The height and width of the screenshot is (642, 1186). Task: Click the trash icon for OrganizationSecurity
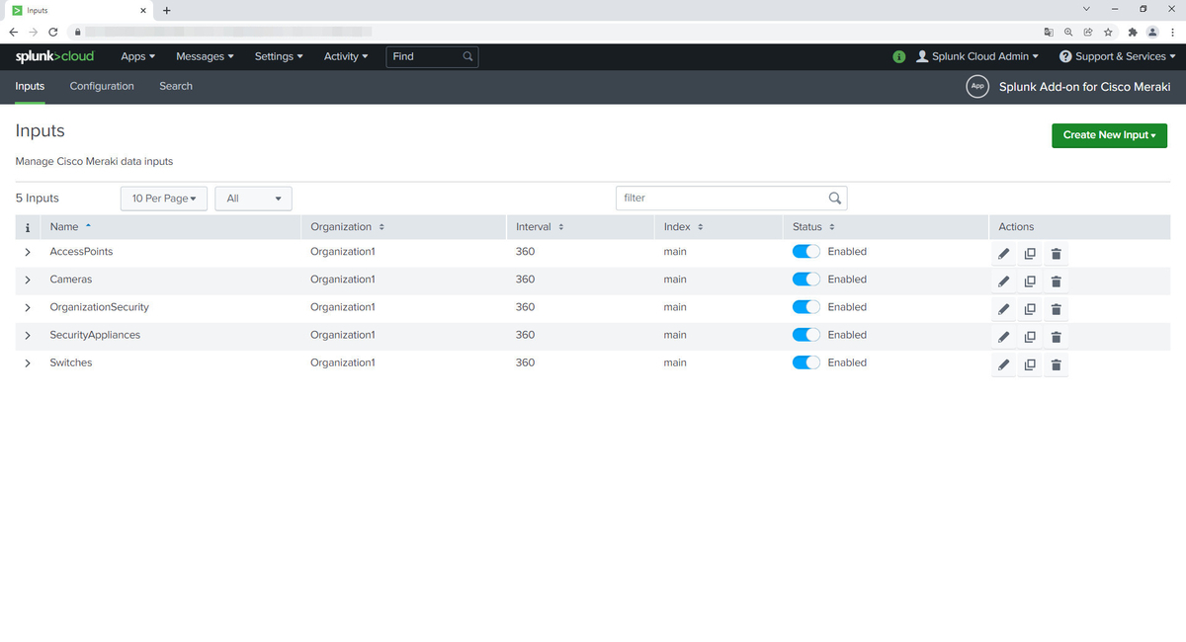click(1056, 308)
